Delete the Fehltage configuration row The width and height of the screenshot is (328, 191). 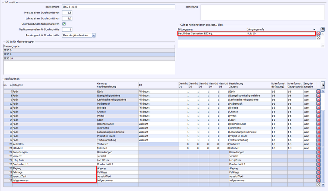(319, 172)
